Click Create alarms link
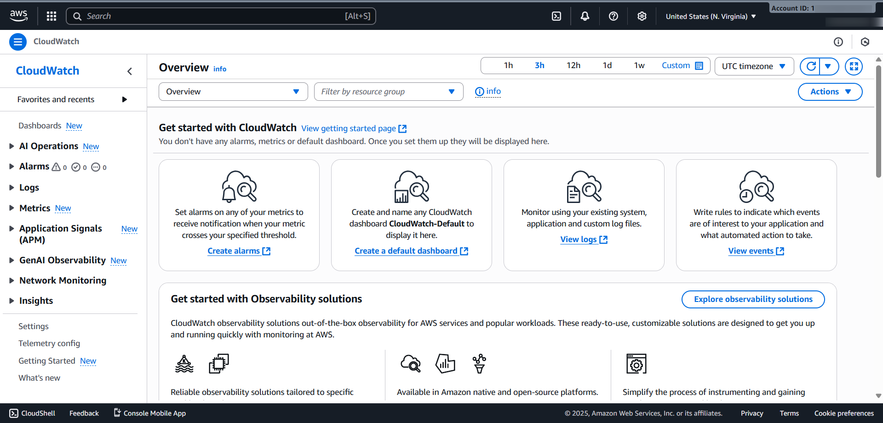Image resolution: width=883 pixels, height=423 pixels. click(x=239, y=251)
